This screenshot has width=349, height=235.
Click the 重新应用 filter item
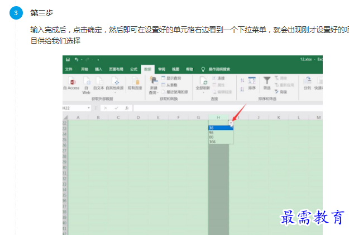[284, 85]
